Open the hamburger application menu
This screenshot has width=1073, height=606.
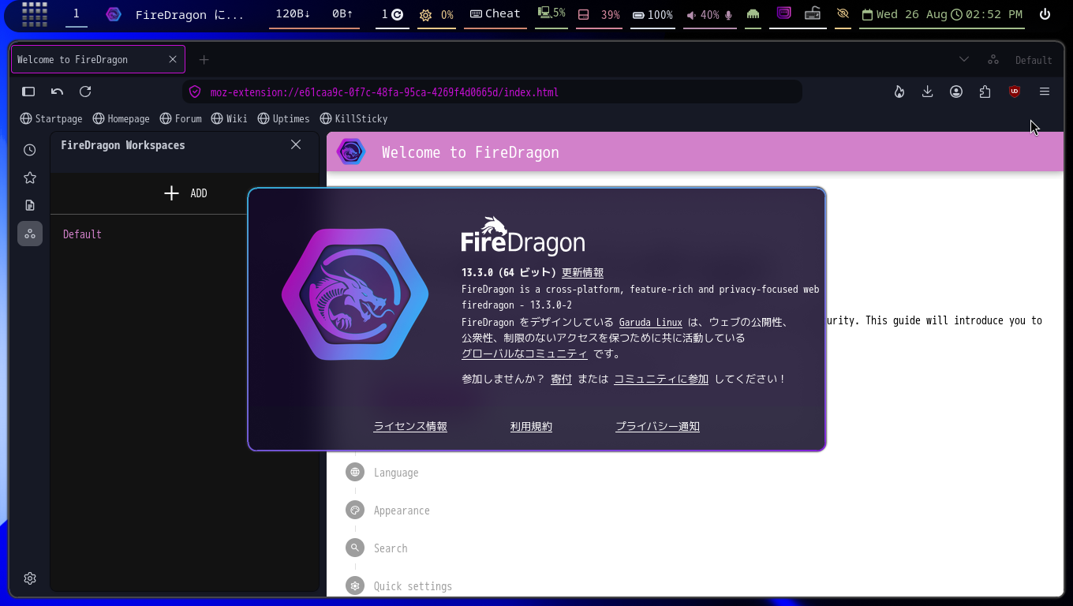[x=1045, y=92]
